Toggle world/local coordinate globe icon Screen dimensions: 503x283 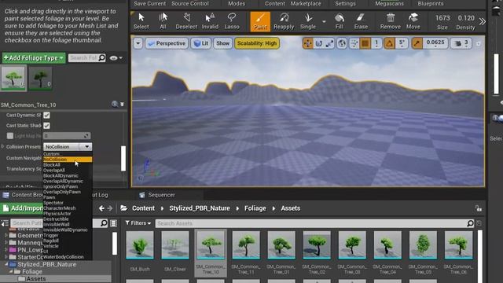click(342, 43)
